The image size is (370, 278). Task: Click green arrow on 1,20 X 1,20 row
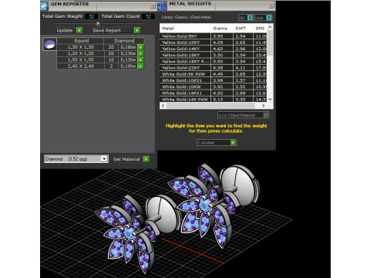tap(141, 53)
